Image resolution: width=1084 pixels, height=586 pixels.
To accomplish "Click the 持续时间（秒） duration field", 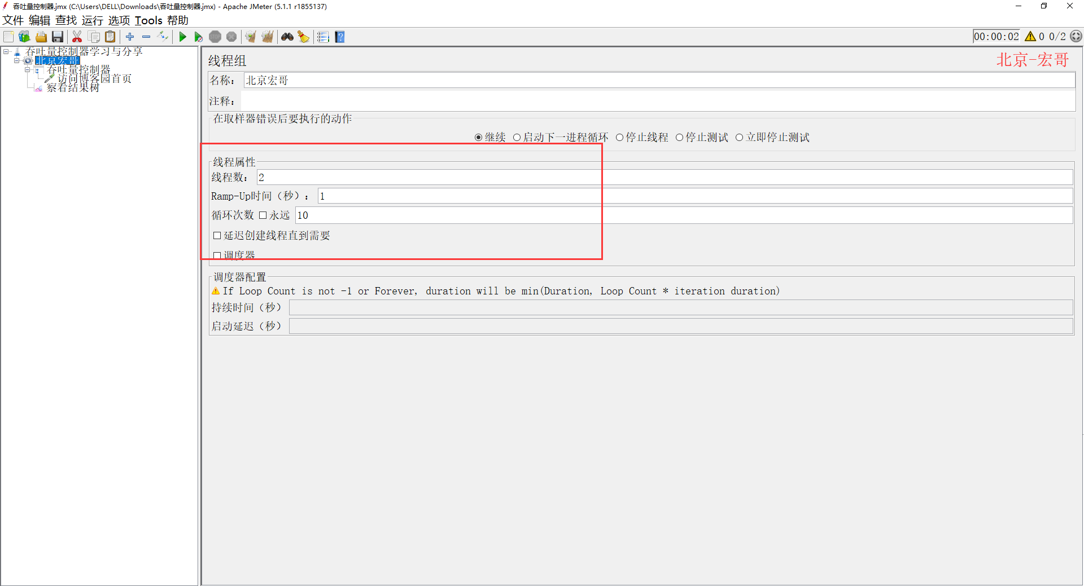I will [x=681, y=307].
